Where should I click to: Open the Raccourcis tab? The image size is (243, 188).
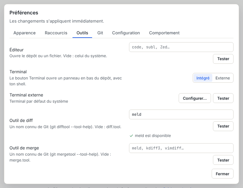click(56, 33)
